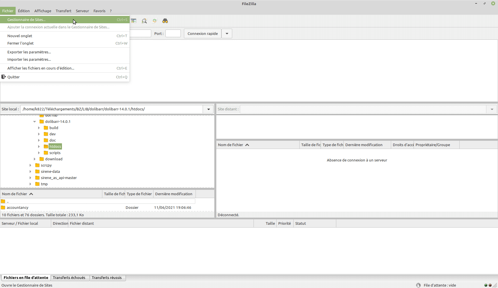Open the Transfert menu
This screenshot has width=498, height=288.
pos(63,11)
